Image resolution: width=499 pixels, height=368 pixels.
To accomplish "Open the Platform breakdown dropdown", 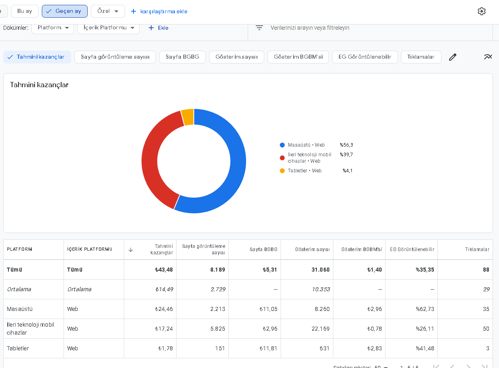I will coord(53,28).
